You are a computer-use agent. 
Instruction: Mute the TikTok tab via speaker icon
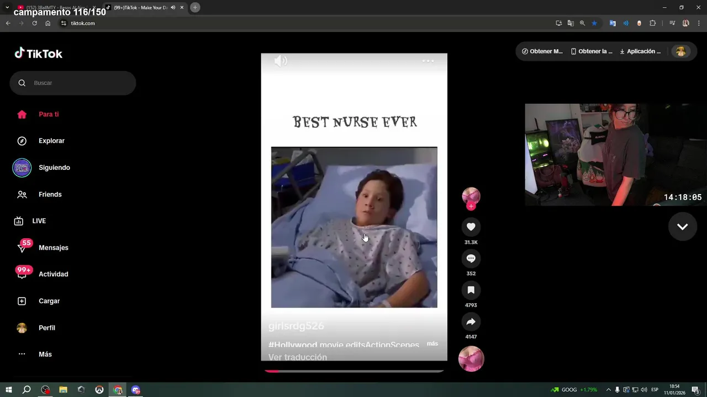point(173,8)
